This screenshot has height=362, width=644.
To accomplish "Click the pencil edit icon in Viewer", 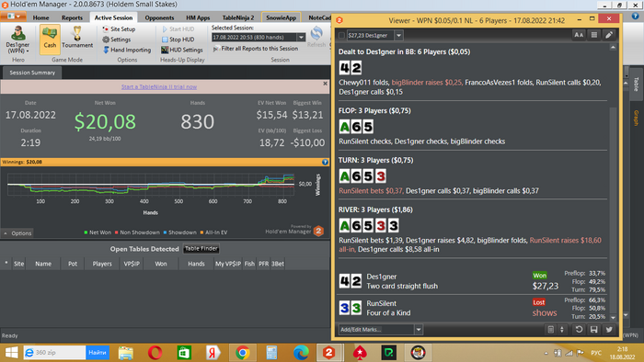I will tap(609, 35).
